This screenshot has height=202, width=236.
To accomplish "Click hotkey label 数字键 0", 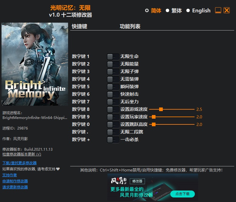I will pyautogui.click(x=80, y=124).
